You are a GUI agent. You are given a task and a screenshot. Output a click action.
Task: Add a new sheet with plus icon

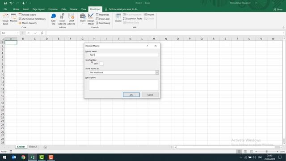[45, 147]
